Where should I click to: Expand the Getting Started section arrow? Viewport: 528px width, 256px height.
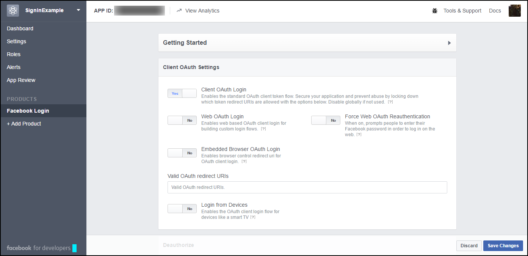[449, 43]
